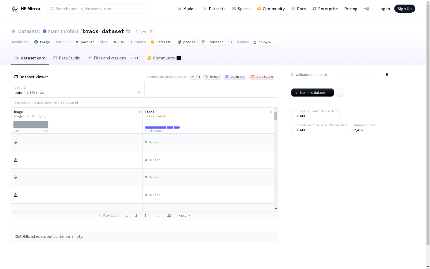Open the Community tab with 1 discussion
Image resolution: width=430 pixels, height=269 pixels.
tap(164, 58)
